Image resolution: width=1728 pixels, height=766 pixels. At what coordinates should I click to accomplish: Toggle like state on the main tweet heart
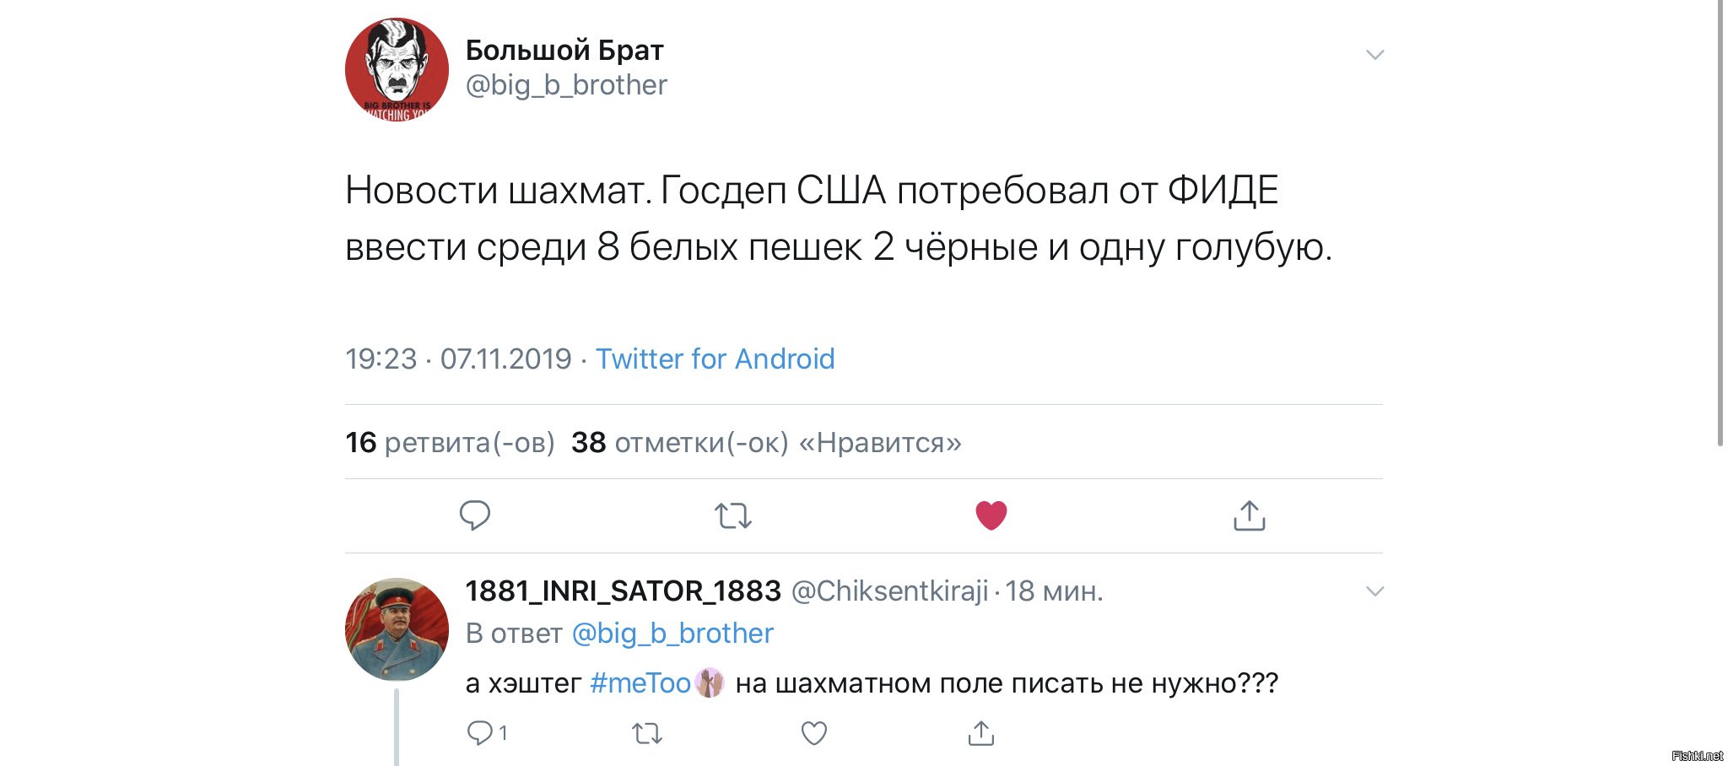click(992, 513)
